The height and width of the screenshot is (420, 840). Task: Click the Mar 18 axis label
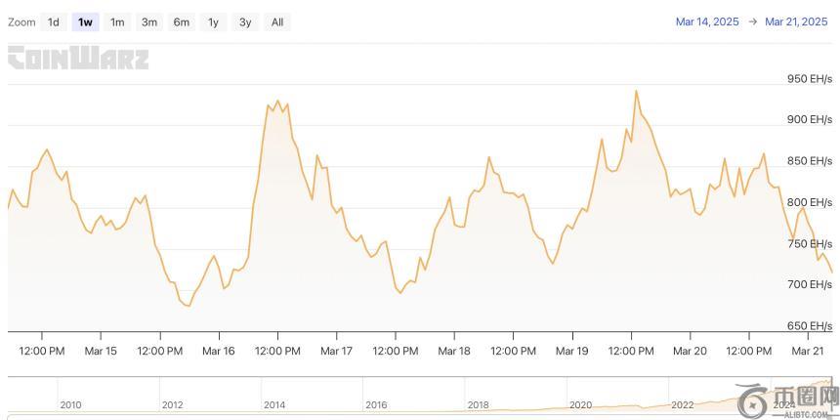coord(454,351)
